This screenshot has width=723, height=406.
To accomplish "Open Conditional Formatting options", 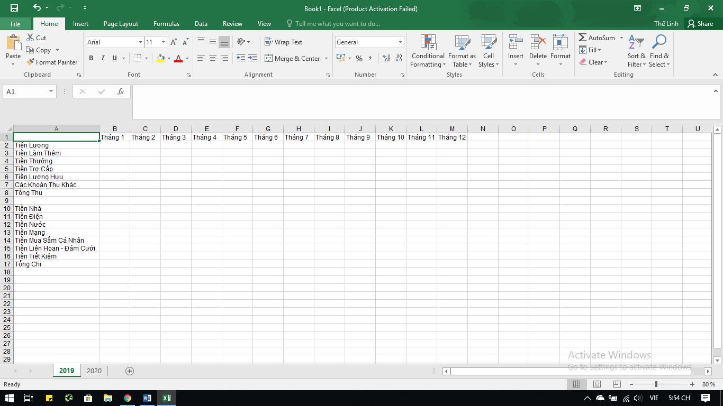I will point(428,51).
